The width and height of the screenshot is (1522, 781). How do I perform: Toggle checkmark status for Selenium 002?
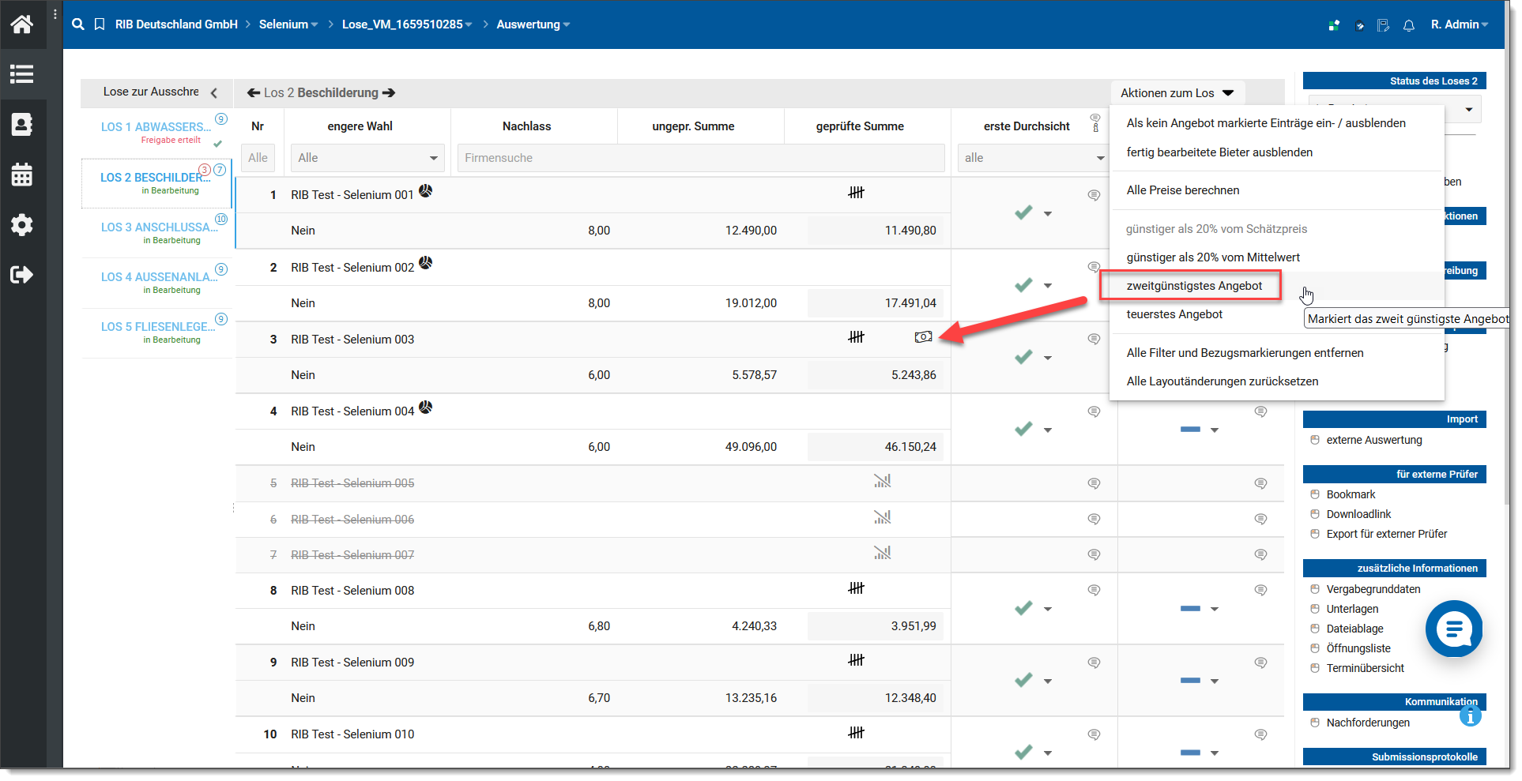(1024, 285)
